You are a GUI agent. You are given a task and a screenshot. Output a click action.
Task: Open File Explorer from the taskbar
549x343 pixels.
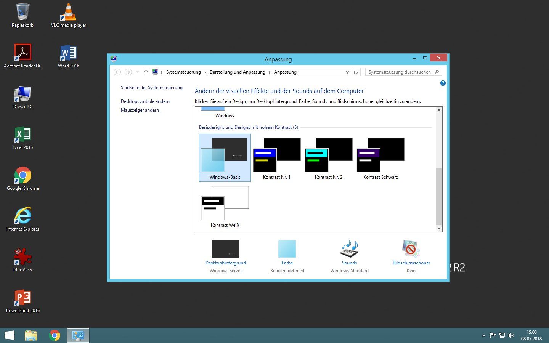[x=31, y=335]
